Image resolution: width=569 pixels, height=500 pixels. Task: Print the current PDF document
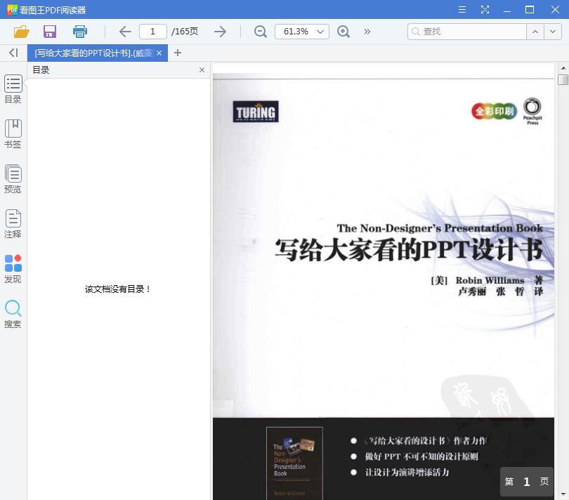[x=80, y=32]
